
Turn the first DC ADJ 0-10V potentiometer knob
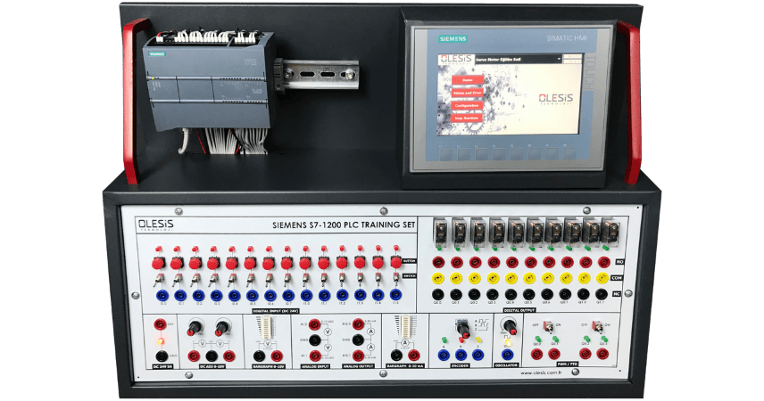(195, 327)
